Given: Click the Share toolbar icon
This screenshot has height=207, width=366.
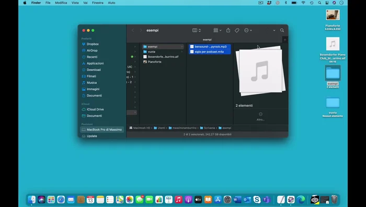Looking at the screenshot, I should (228, 30).
